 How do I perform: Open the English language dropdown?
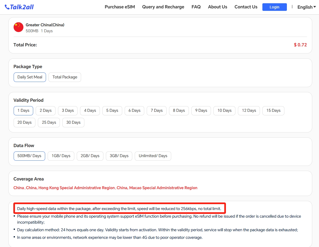(x=306, y=7)
